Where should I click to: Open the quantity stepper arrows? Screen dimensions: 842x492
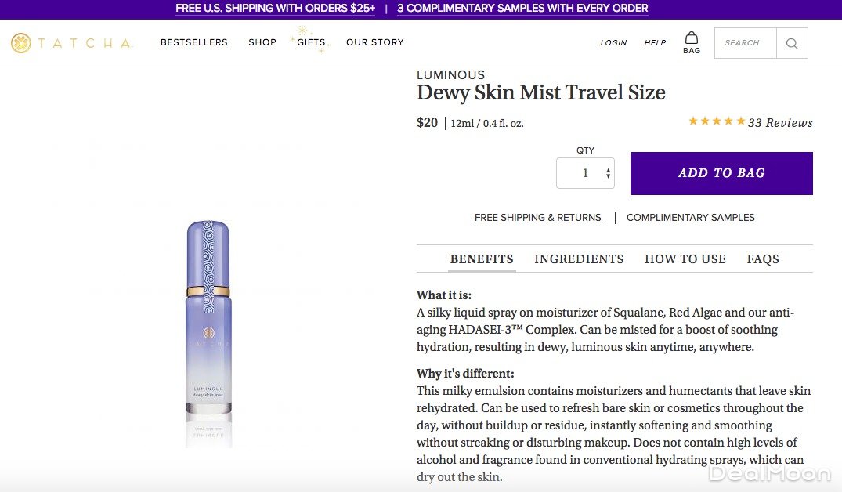pyautogui.click(x=609, y=174)
